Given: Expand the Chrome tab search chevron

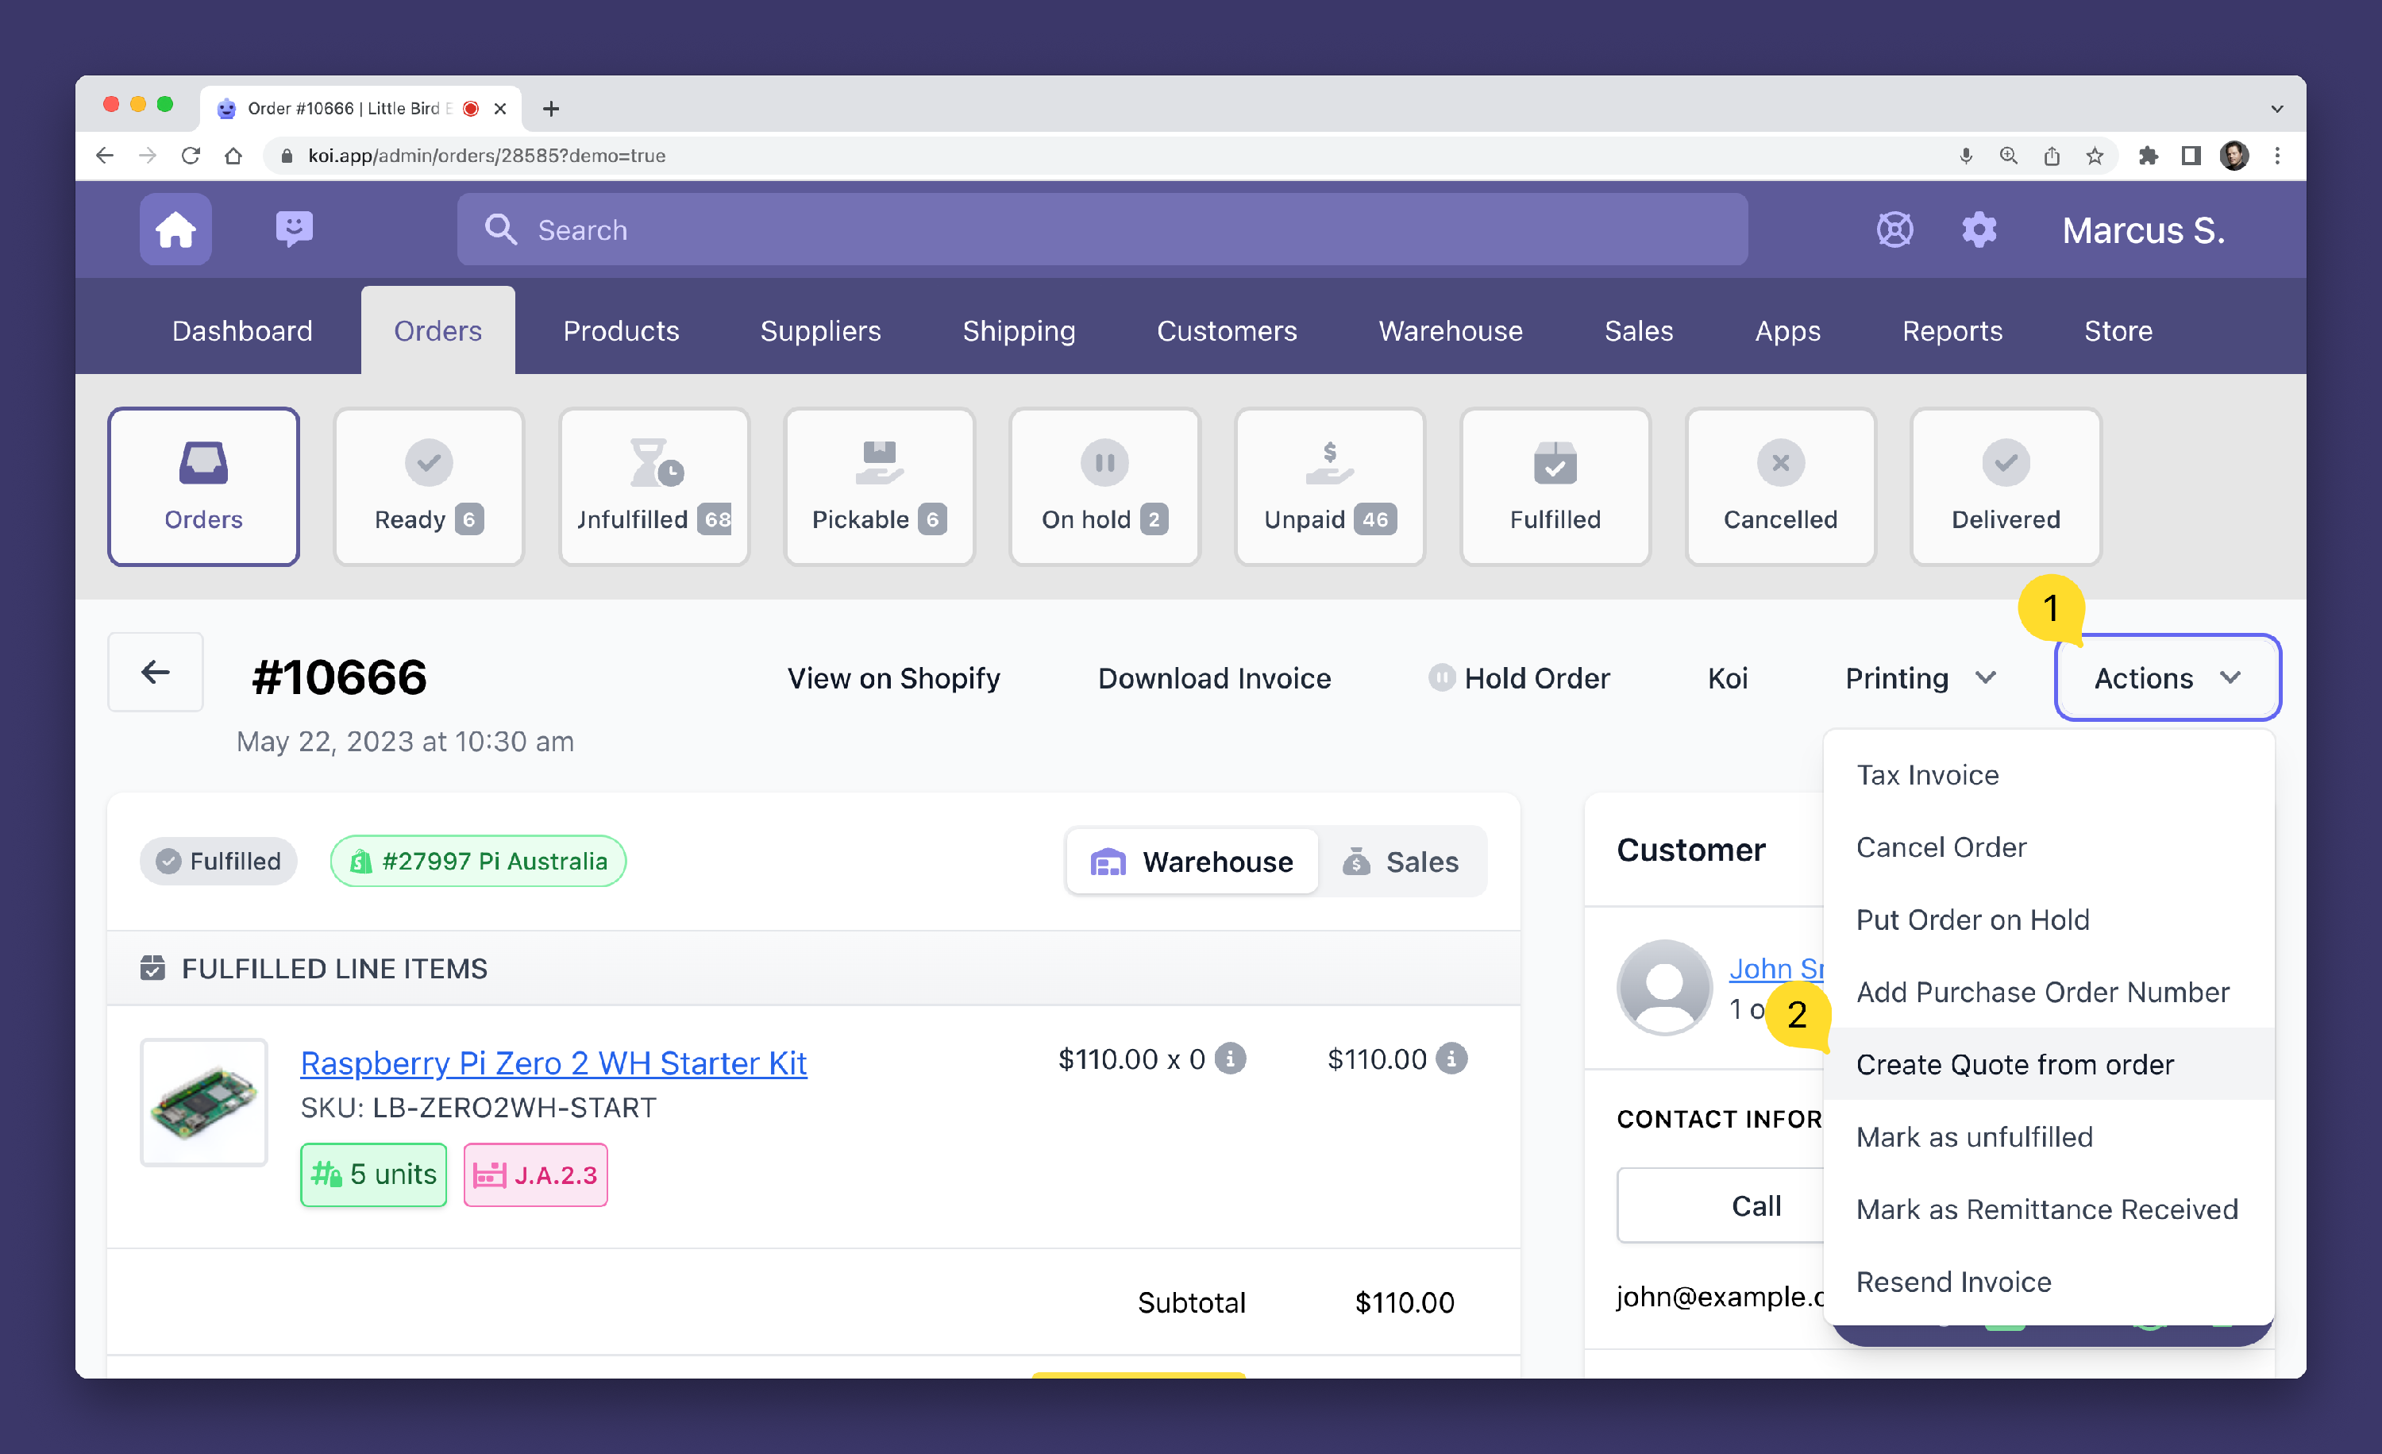Looking at the screenshot, I should (2276, 110).
